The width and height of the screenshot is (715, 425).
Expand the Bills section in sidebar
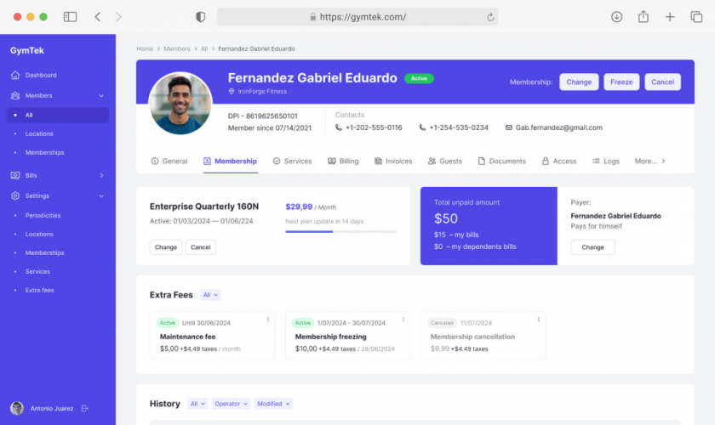(101, 175)
